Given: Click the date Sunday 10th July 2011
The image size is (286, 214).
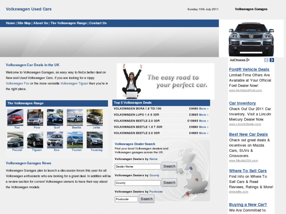Looking at the screenshot, I should pyautogui.click(x=203, y=9).
